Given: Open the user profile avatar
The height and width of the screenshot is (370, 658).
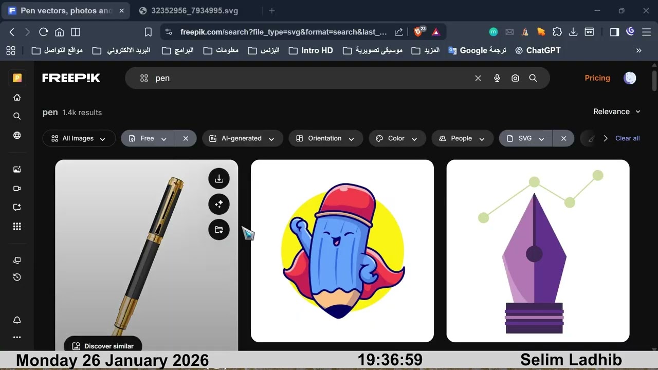Looking at the screenshot, I should click(x=630, y=78).
